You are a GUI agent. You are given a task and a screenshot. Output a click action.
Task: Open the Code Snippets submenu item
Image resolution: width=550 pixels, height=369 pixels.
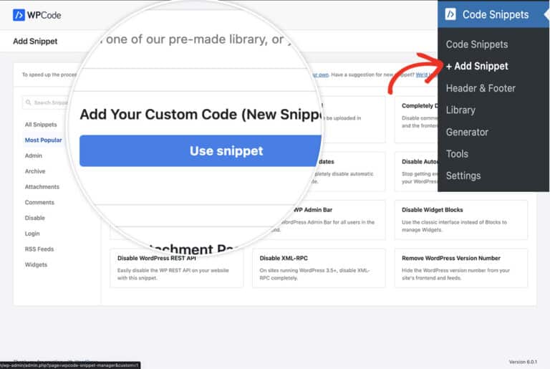pyautogui.click(x=476, y=44)
